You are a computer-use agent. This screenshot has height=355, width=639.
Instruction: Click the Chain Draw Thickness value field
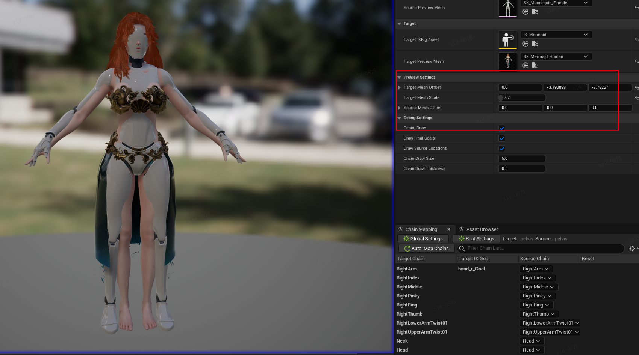click(522, 168)
